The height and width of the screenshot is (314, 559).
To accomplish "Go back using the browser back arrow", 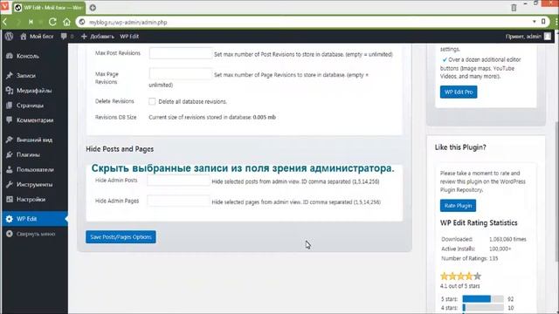I will (5, 22).
